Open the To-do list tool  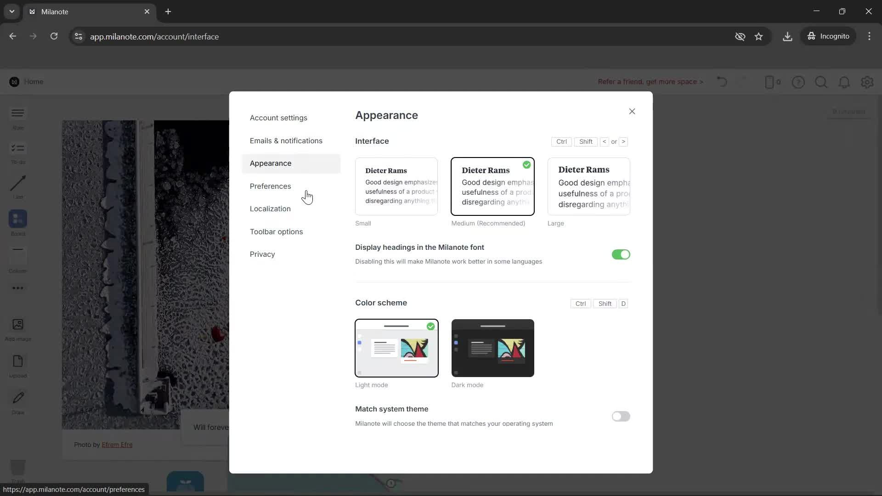pos(18,148)
